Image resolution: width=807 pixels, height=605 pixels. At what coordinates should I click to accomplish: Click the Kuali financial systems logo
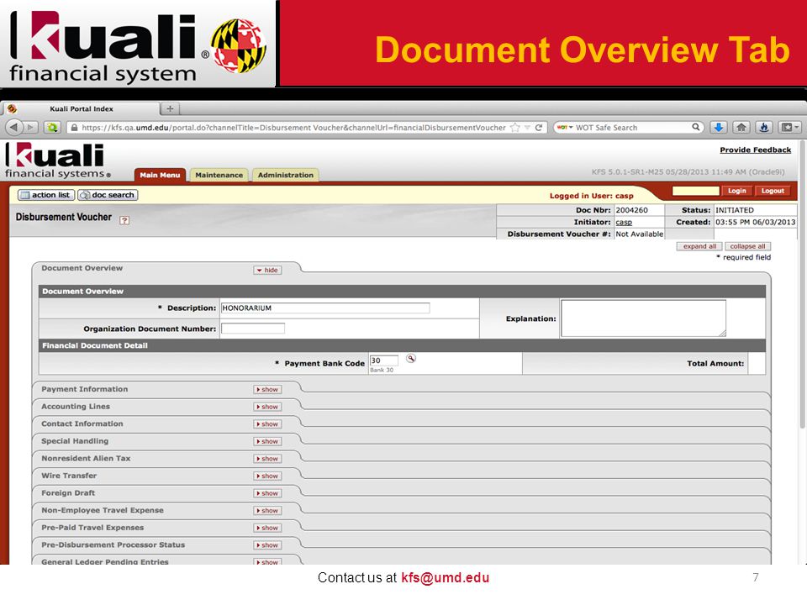(x=58, y=161)
